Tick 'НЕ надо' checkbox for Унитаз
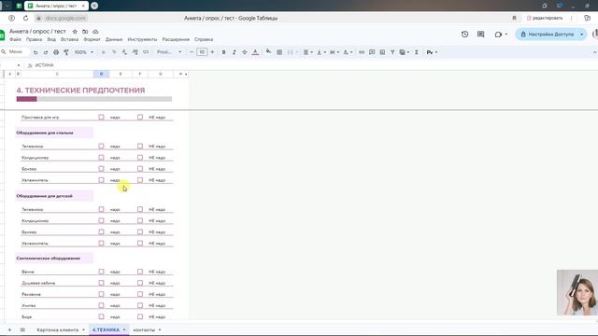Screen dimensions: 598x336 pos(140,305)
